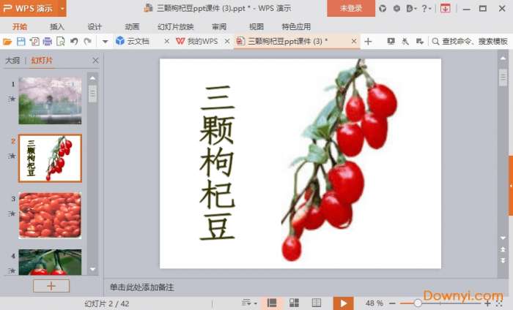Screen dimensions: 513x310
Task: Click the 未登录 login button
Action: (351, 8)
